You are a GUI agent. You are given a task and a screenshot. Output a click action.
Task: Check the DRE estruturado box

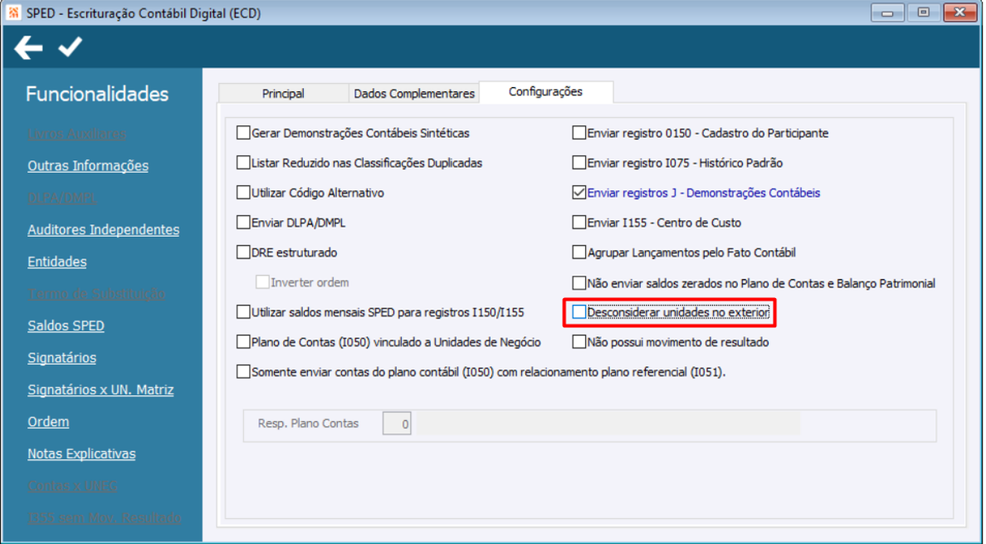point(242,252)
